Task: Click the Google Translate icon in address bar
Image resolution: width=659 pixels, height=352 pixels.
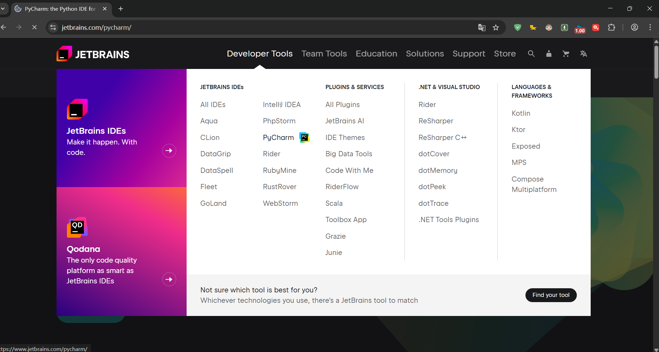Action: pos(482,27)
